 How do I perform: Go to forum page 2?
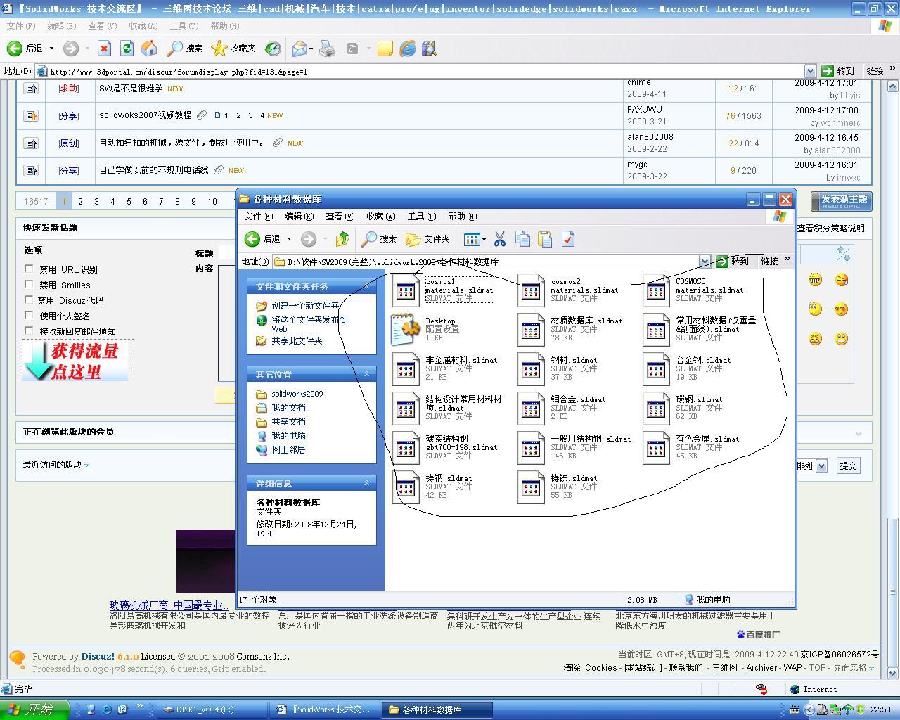pos(80,201)
